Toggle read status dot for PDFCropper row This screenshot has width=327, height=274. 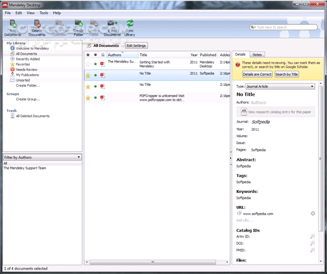coord(95,98)
